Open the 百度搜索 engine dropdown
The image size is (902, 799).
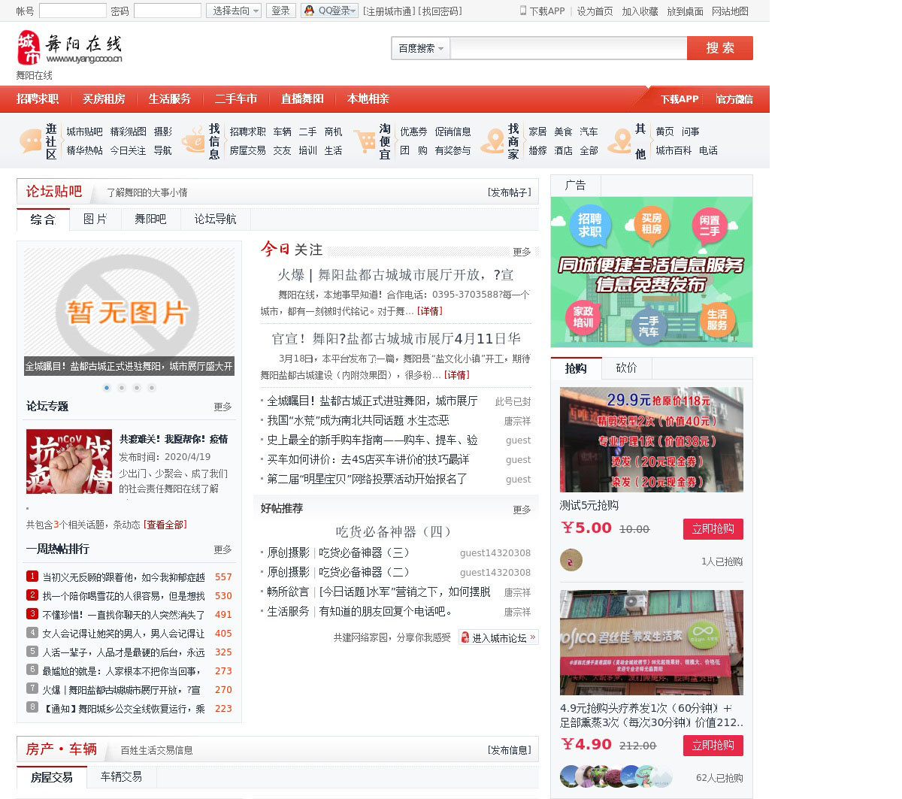tap(420, 48)
